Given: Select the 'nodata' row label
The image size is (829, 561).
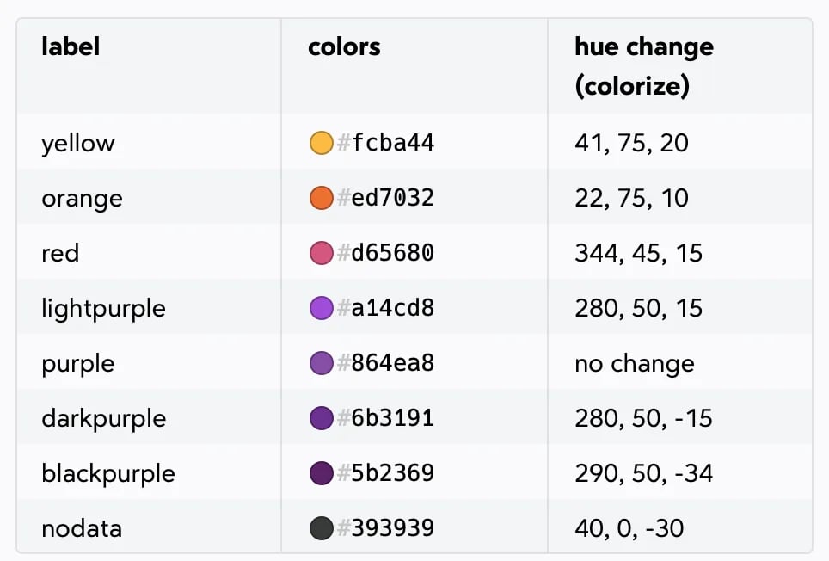Looking at the screenshot, I should click(82, 528).
